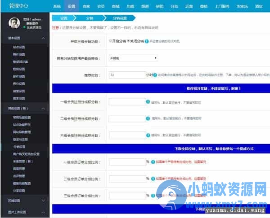Open 分销设置 in the sidebar
Image resolution: width=270 pixels, height=218 pixels.
point(19,147)
